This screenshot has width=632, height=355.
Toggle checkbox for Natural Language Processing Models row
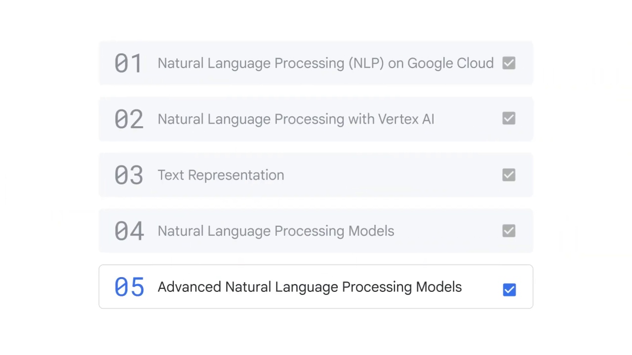(509, 231)
